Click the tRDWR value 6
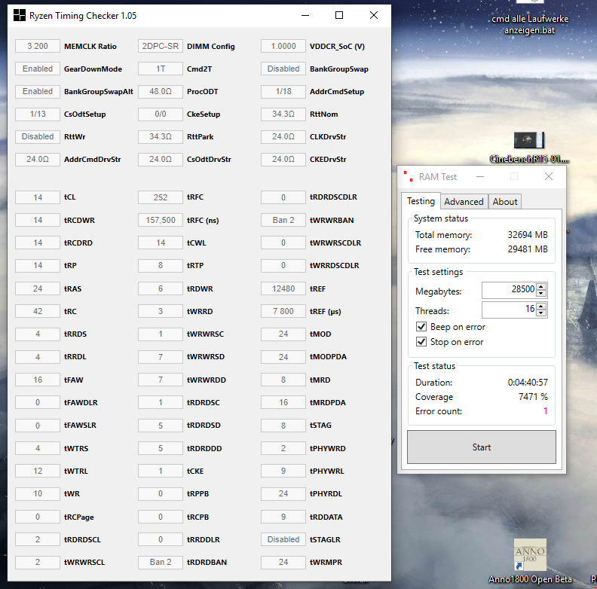Viewport: 597px width, 589px height. pyautogui.click(x=161, y=288)
